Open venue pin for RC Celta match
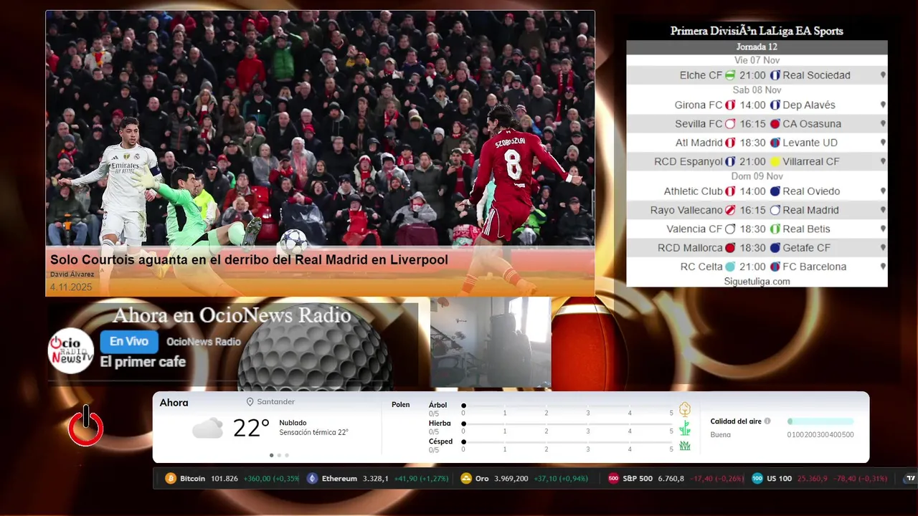Viewport: 918px width, 516px height. tap(883, 267)
